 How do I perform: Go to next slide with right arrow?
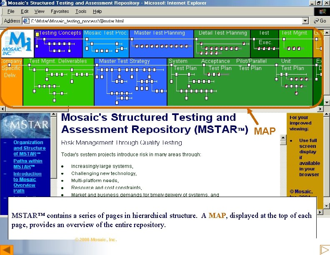tap(325, 250)
